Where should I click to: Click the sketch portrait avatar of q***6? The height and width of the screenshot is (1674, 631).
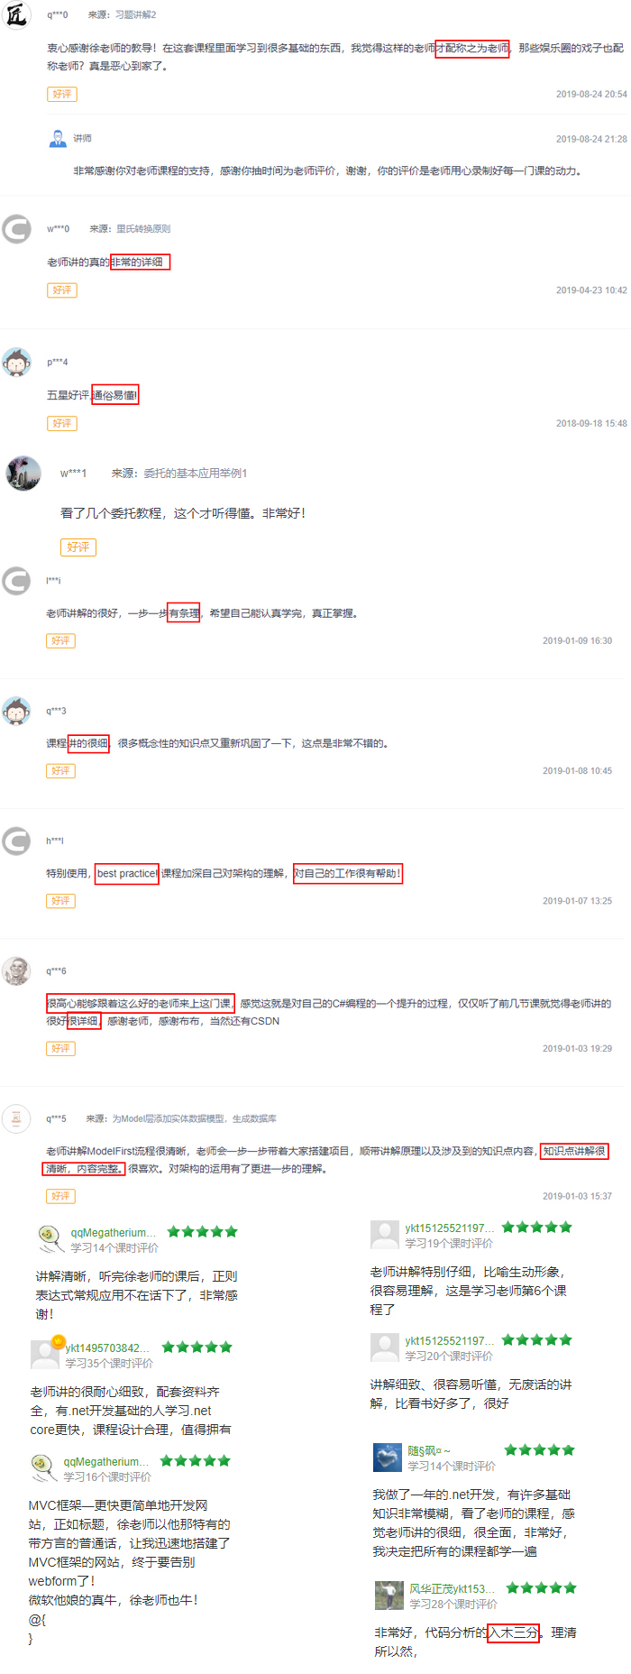16,970
